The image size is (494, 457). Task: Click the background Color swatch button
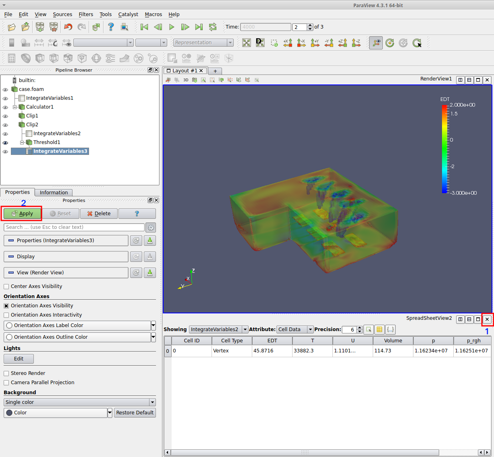click(55, 413)
